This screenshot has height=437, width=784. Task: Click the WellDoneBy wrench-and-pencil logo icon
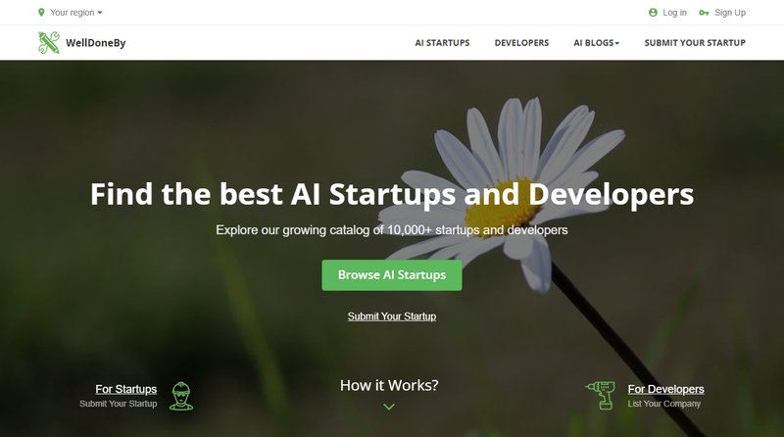point(49,42)
